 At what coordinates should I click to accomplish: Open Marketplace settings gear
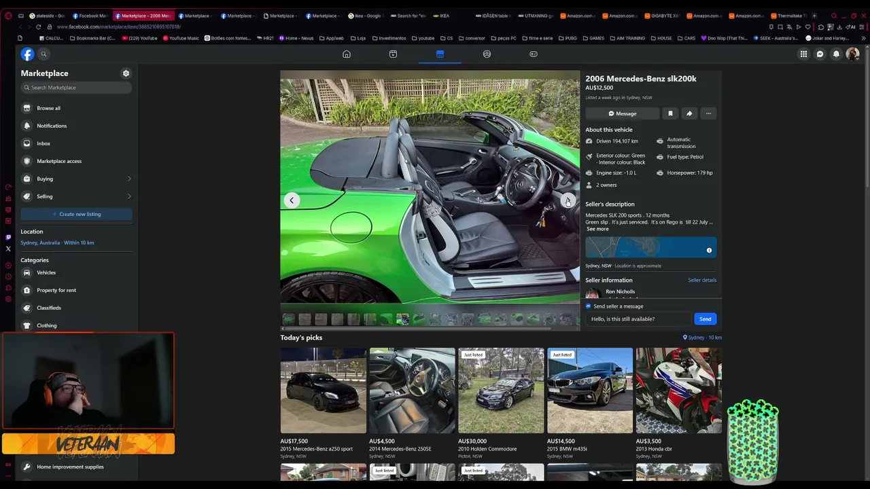(126, 73)
